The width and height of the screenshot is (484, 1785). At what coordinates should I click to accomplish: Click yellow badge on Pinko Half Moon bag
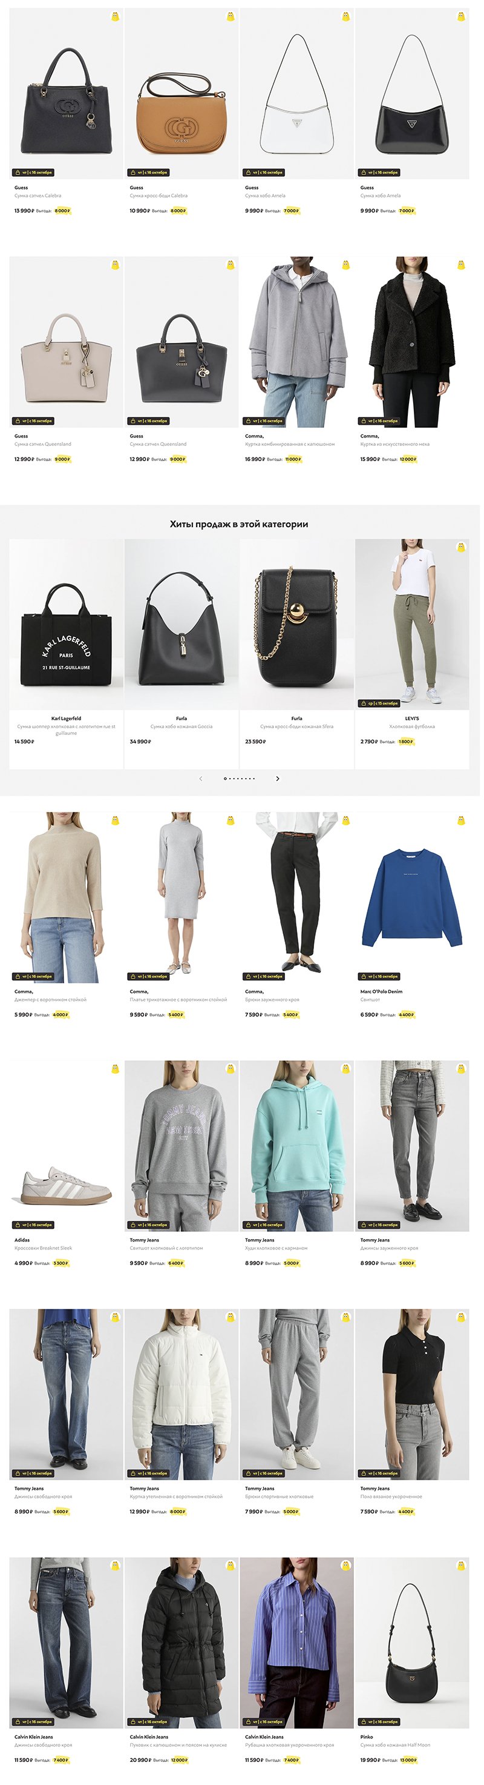461,1565
